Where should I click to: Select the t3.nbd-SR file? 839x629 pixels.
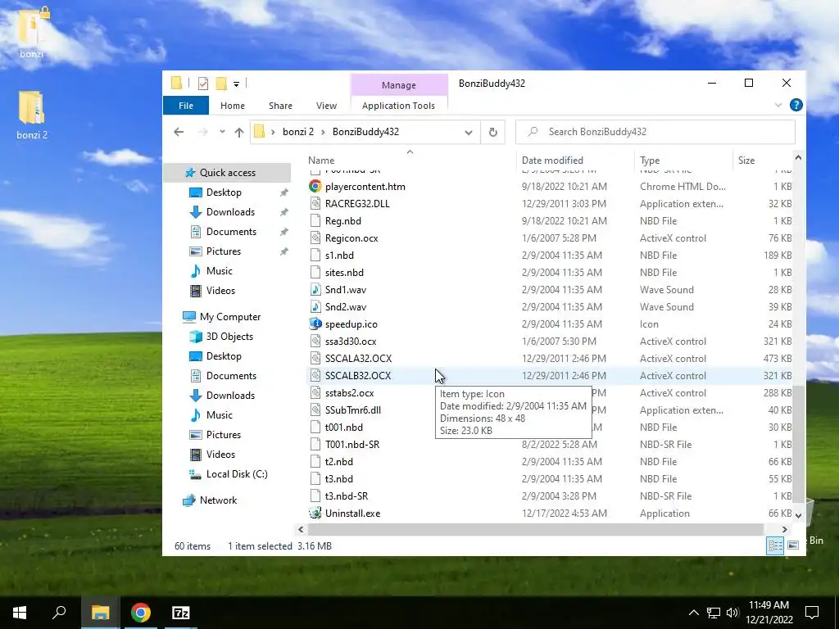347,496
